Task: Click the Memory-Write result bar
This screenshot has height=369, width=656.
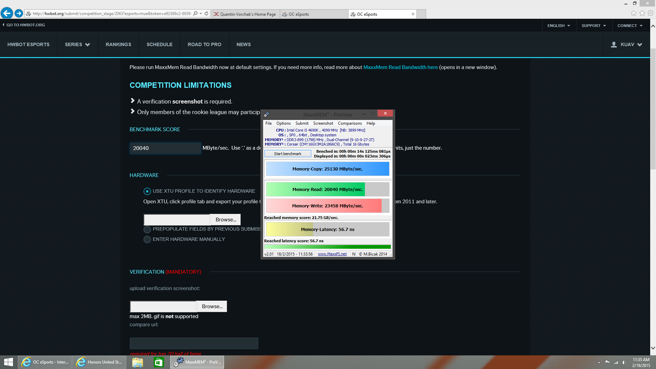Action: point(327,206)
